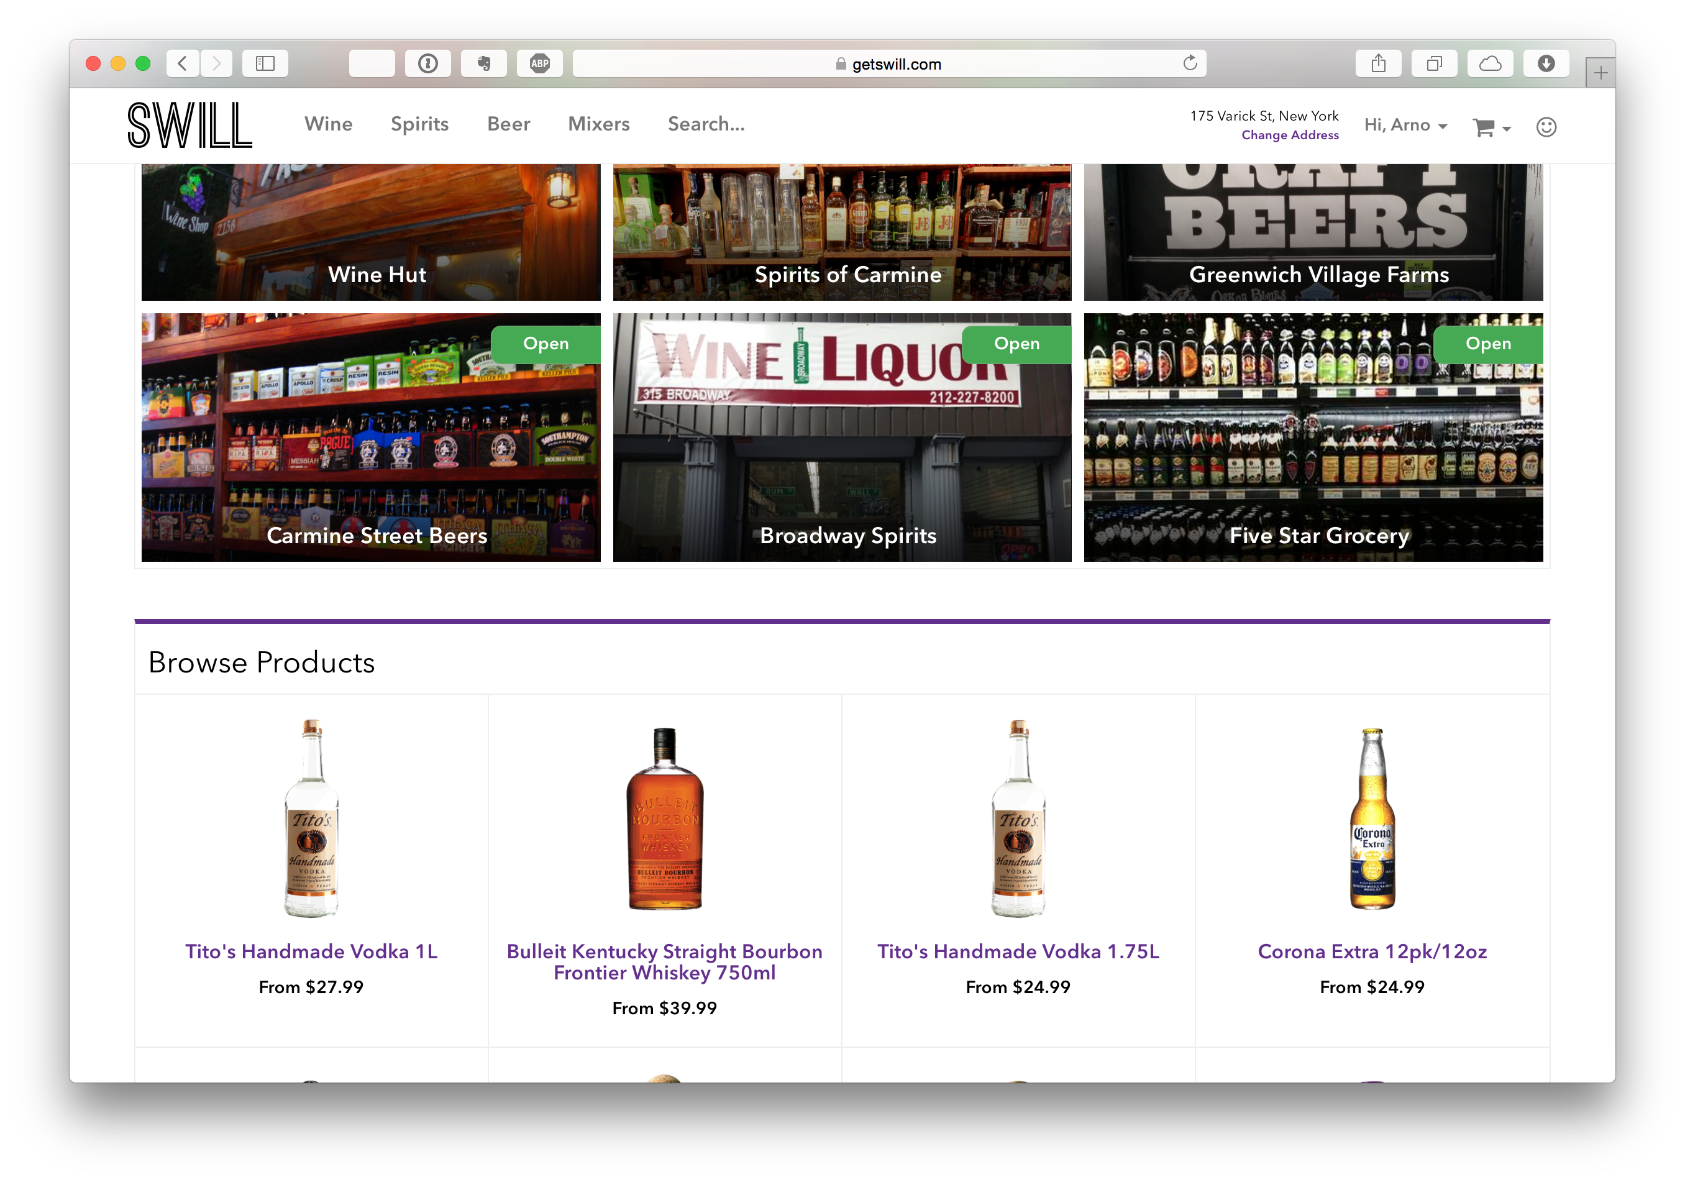1685x1182 pixels.
Task: Click the padlock icon in the address bar
Action: [841, 64]
